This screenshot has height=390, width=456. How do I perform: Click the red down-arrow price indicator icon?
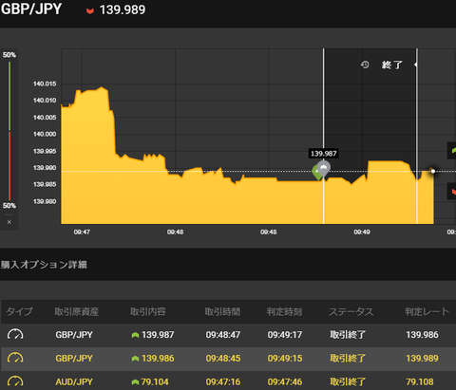click(90, 10)
